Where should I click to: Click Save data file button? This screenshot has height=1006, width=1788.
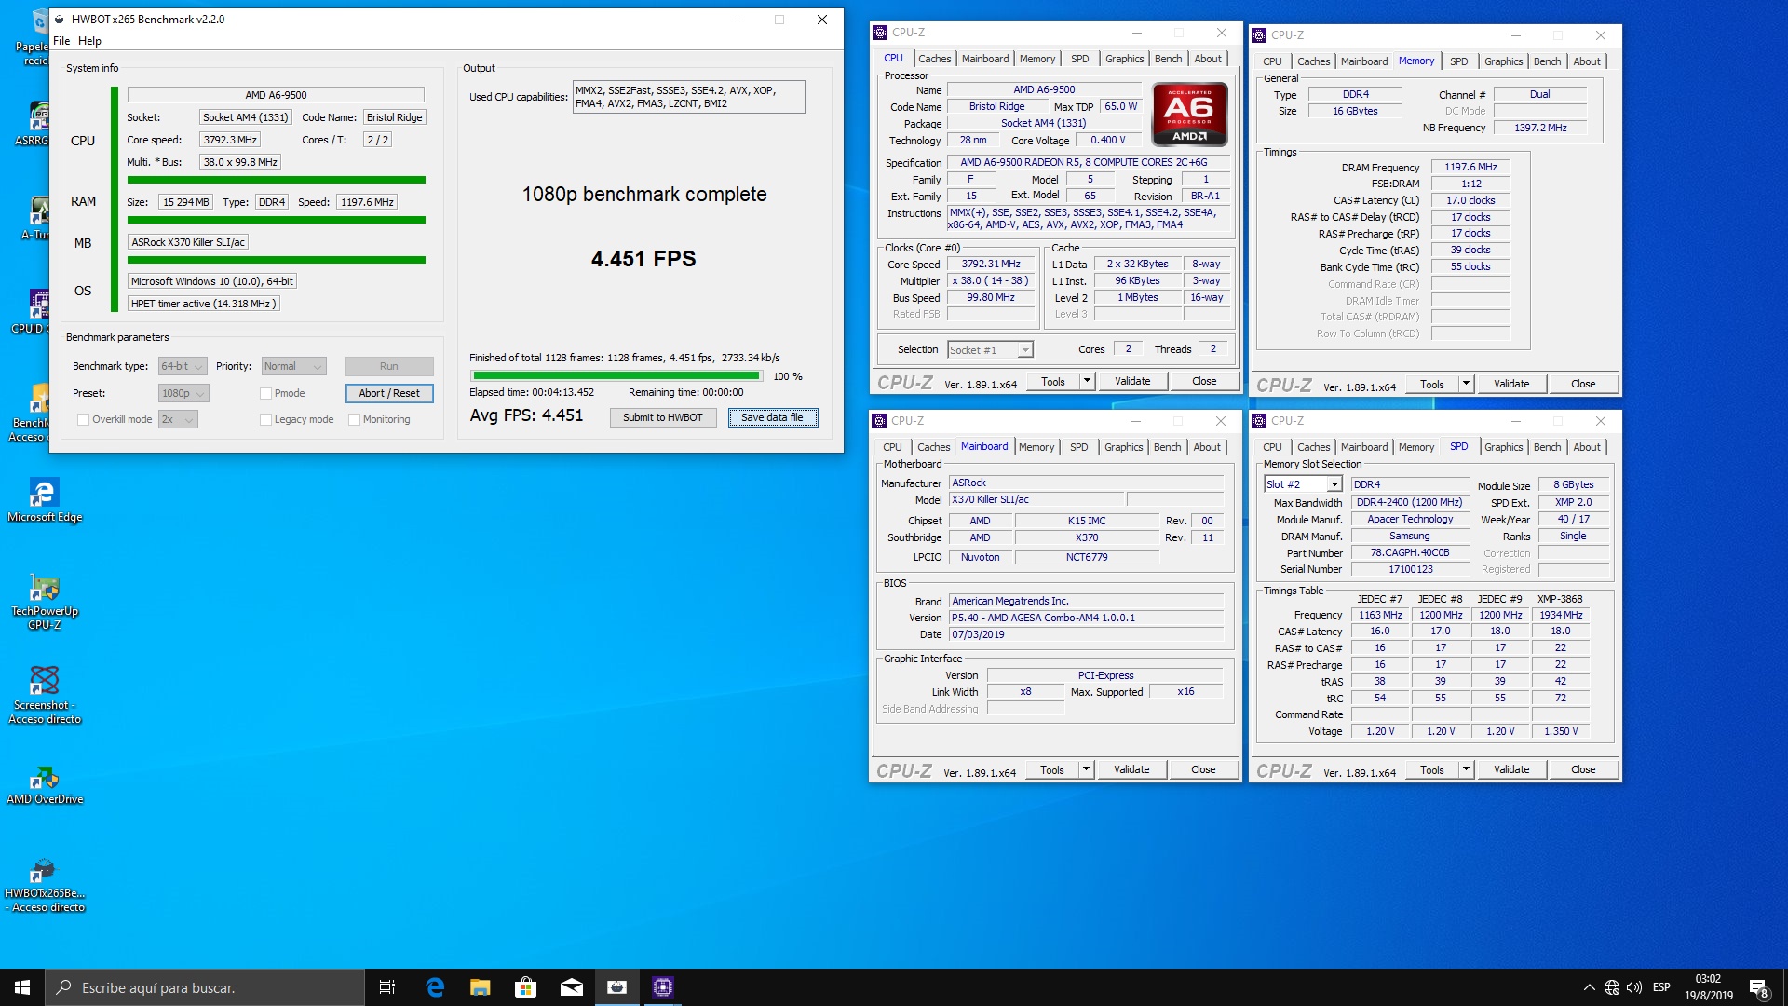[773, 417]
